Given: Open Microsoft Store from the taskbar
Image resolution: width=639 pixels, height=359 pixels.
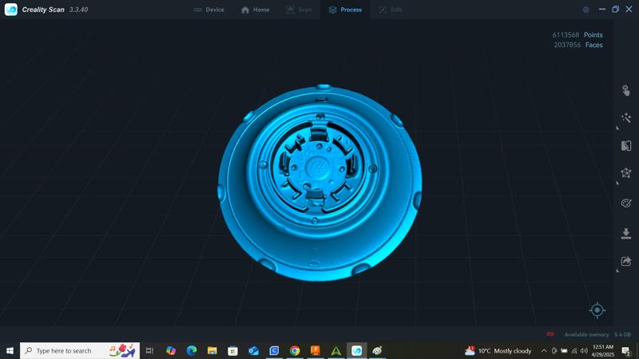Looking at the screenshot, I should [232, 350].
